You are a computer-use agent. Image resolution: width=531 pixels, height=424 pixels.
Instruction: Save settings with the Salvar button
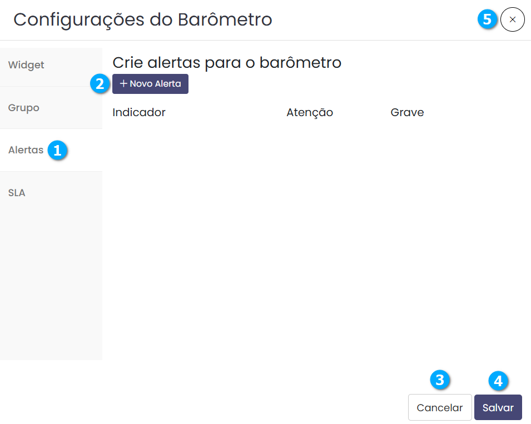(498, 407)
